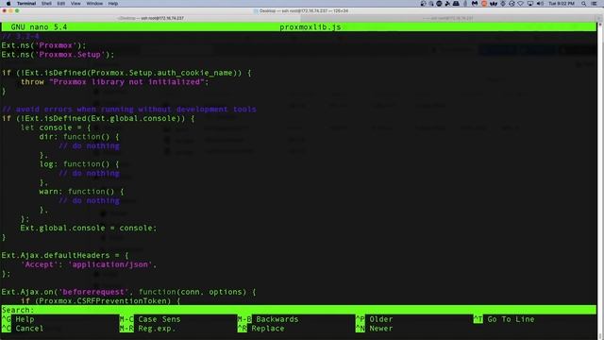The image size is (604, 340).
Task: Toggle M-B Backwards search option
Action: [x=268, y=319]
